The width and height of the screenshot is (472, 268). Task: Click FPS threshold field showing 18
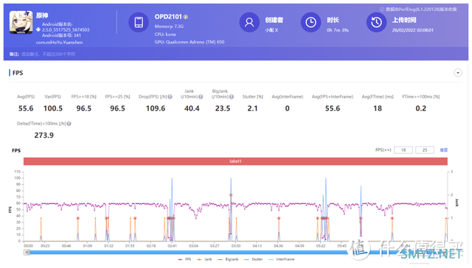403,150
